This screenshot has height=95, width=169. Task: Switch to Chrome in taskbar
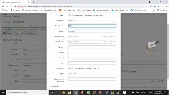pos(76,93)
